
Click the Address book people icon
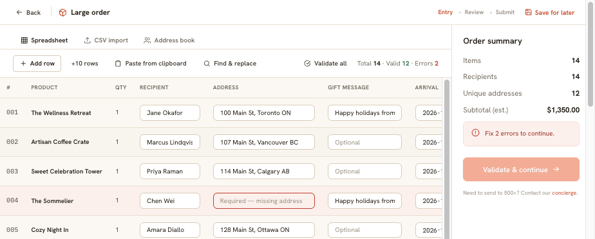147,40
